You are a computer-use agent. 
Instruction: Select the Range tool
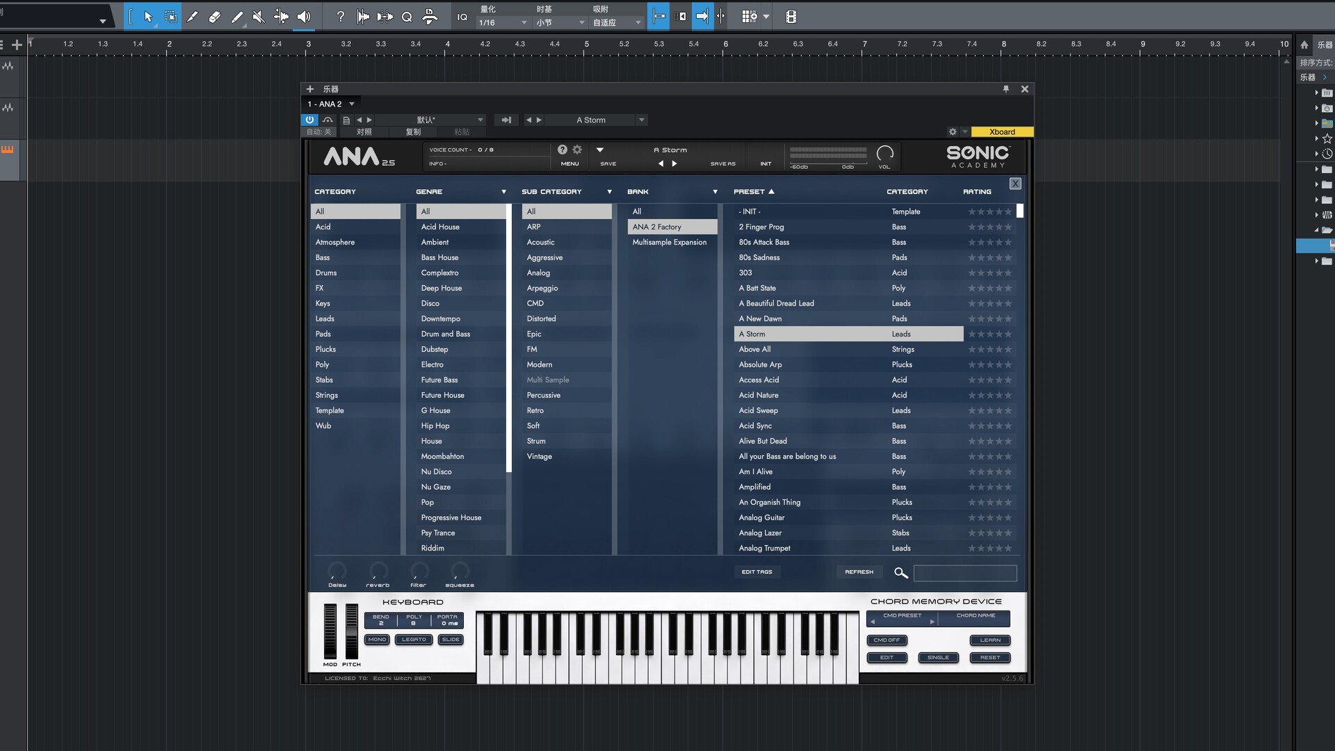(170, 17)
